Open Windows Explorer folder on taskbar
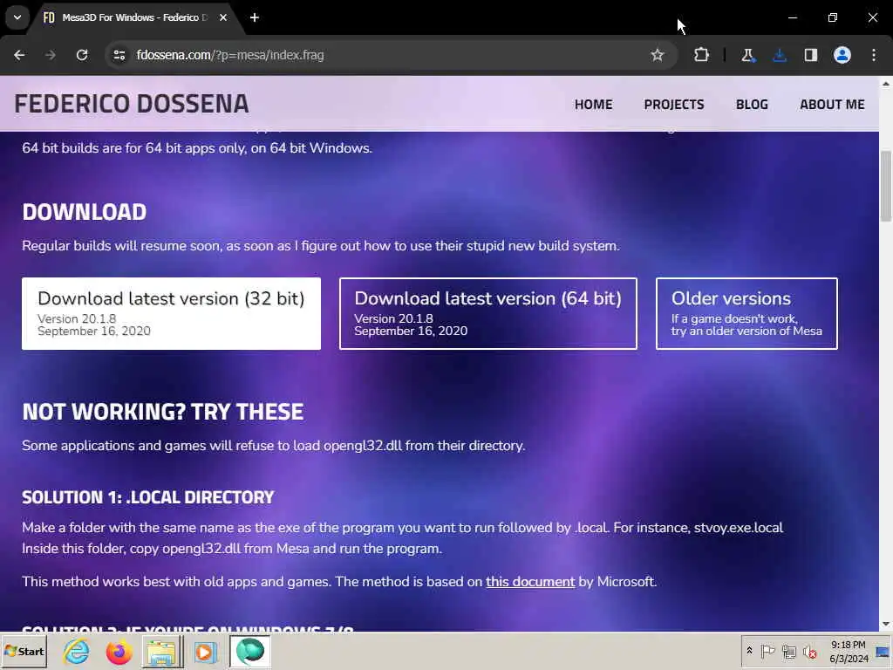The image size is (893, 670). pos(161,651)
